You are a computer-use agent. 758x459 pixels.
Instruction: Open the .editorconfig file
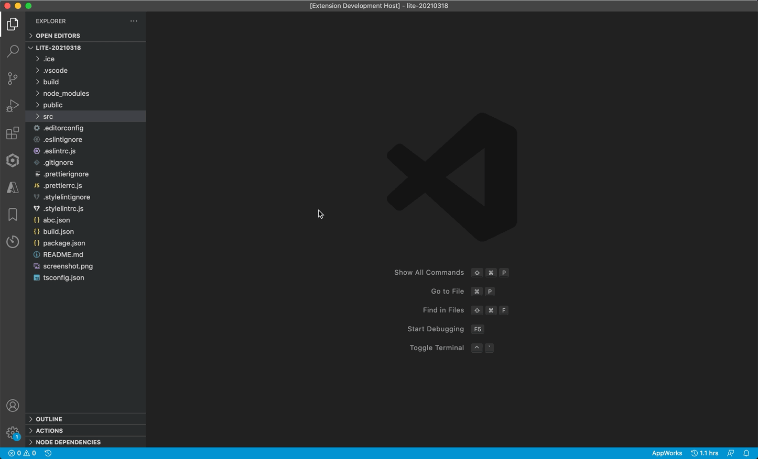(85, 128)
